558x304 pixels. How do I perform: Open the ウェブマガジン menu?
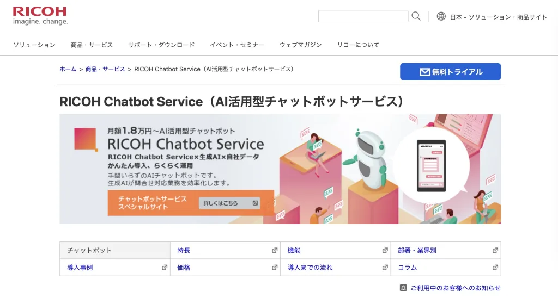point(301,45)
